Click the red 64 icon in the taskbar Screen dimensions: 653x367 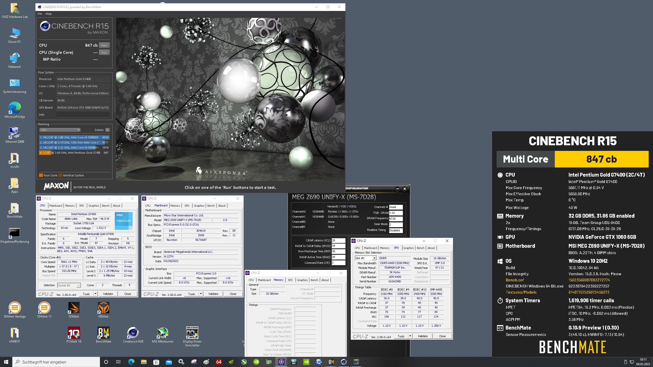click(219, 362)
